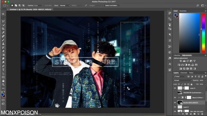The image size is (207, 116).
Task: Switch to the Channels tab
Action: 184,73
